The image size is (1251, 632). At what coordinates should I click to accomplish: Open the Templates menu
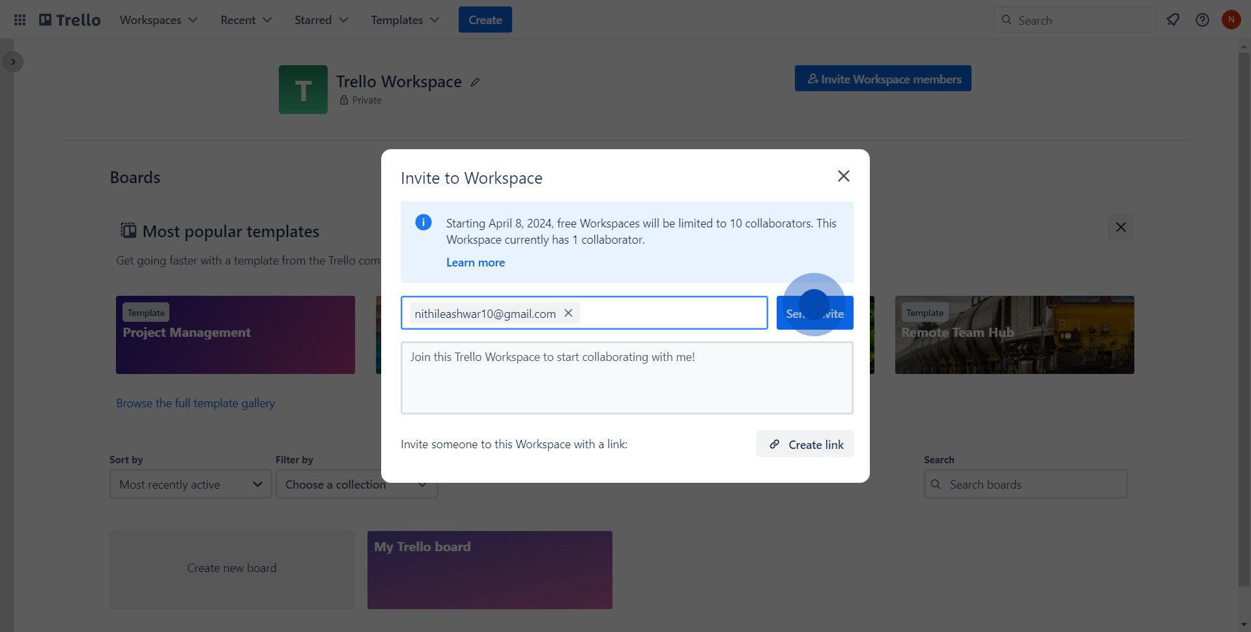[x=405, y=20]
